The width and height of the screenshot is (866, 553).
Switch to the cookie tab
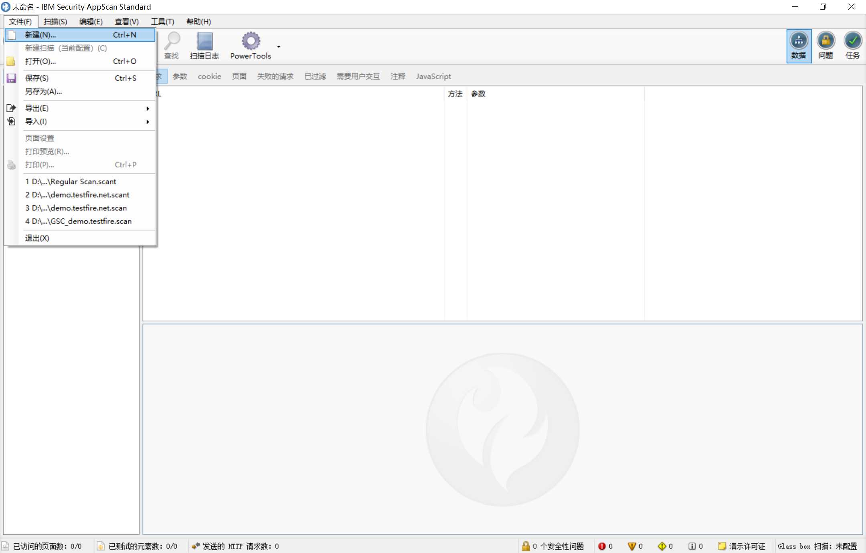[x=209, y=76]
